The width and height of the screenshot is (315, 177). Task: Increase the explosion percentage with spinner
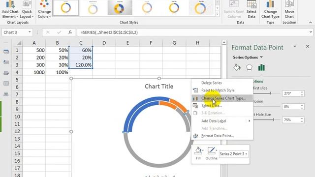(302, 105)
